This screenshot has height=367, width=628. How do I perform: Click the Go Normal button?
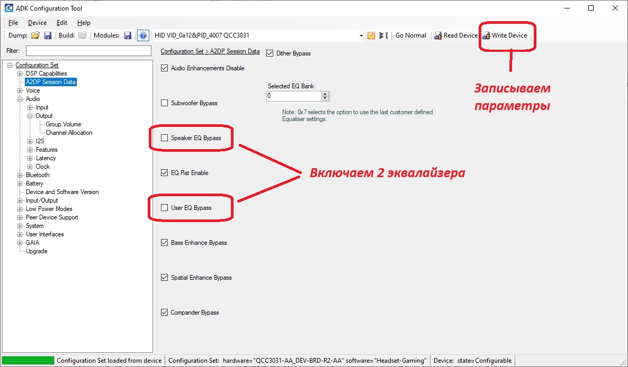pyautogui.click(x=410, y=35)
